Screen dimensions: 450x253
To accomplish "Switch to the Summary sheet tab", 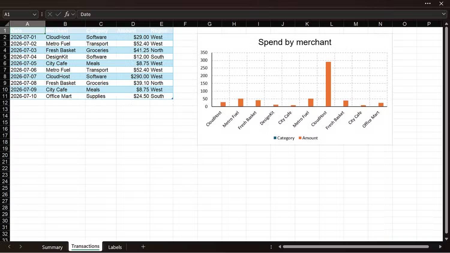I will click(x=52, y=247).
